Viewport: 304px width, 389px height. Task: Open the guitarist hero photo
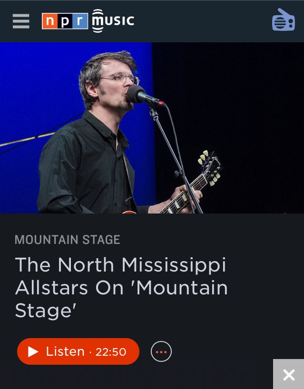click(x=152, y=128)
